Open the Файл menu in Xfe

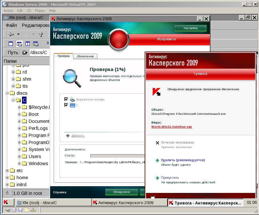point(11,25)
